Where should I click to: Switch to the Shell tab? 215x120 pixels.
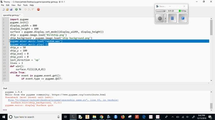pyautogui.click(x=5, y=88)
